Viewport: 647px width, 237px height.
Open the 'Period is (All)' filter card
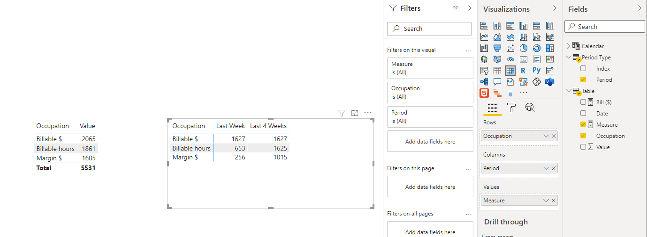point(430,117)
